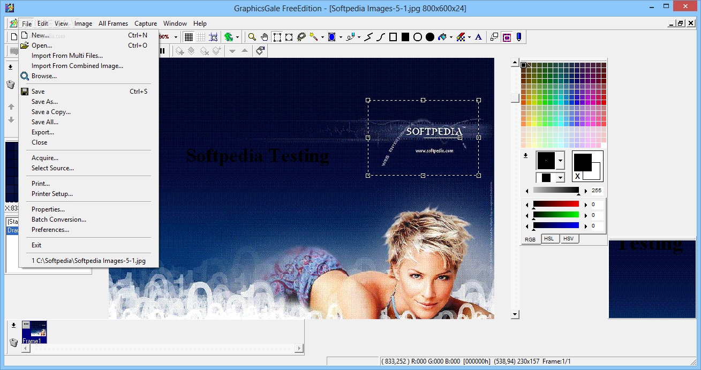701x370 pixels.
Task: Select the Curve tool
Action: pyautogui.click(x=381, y=37)
